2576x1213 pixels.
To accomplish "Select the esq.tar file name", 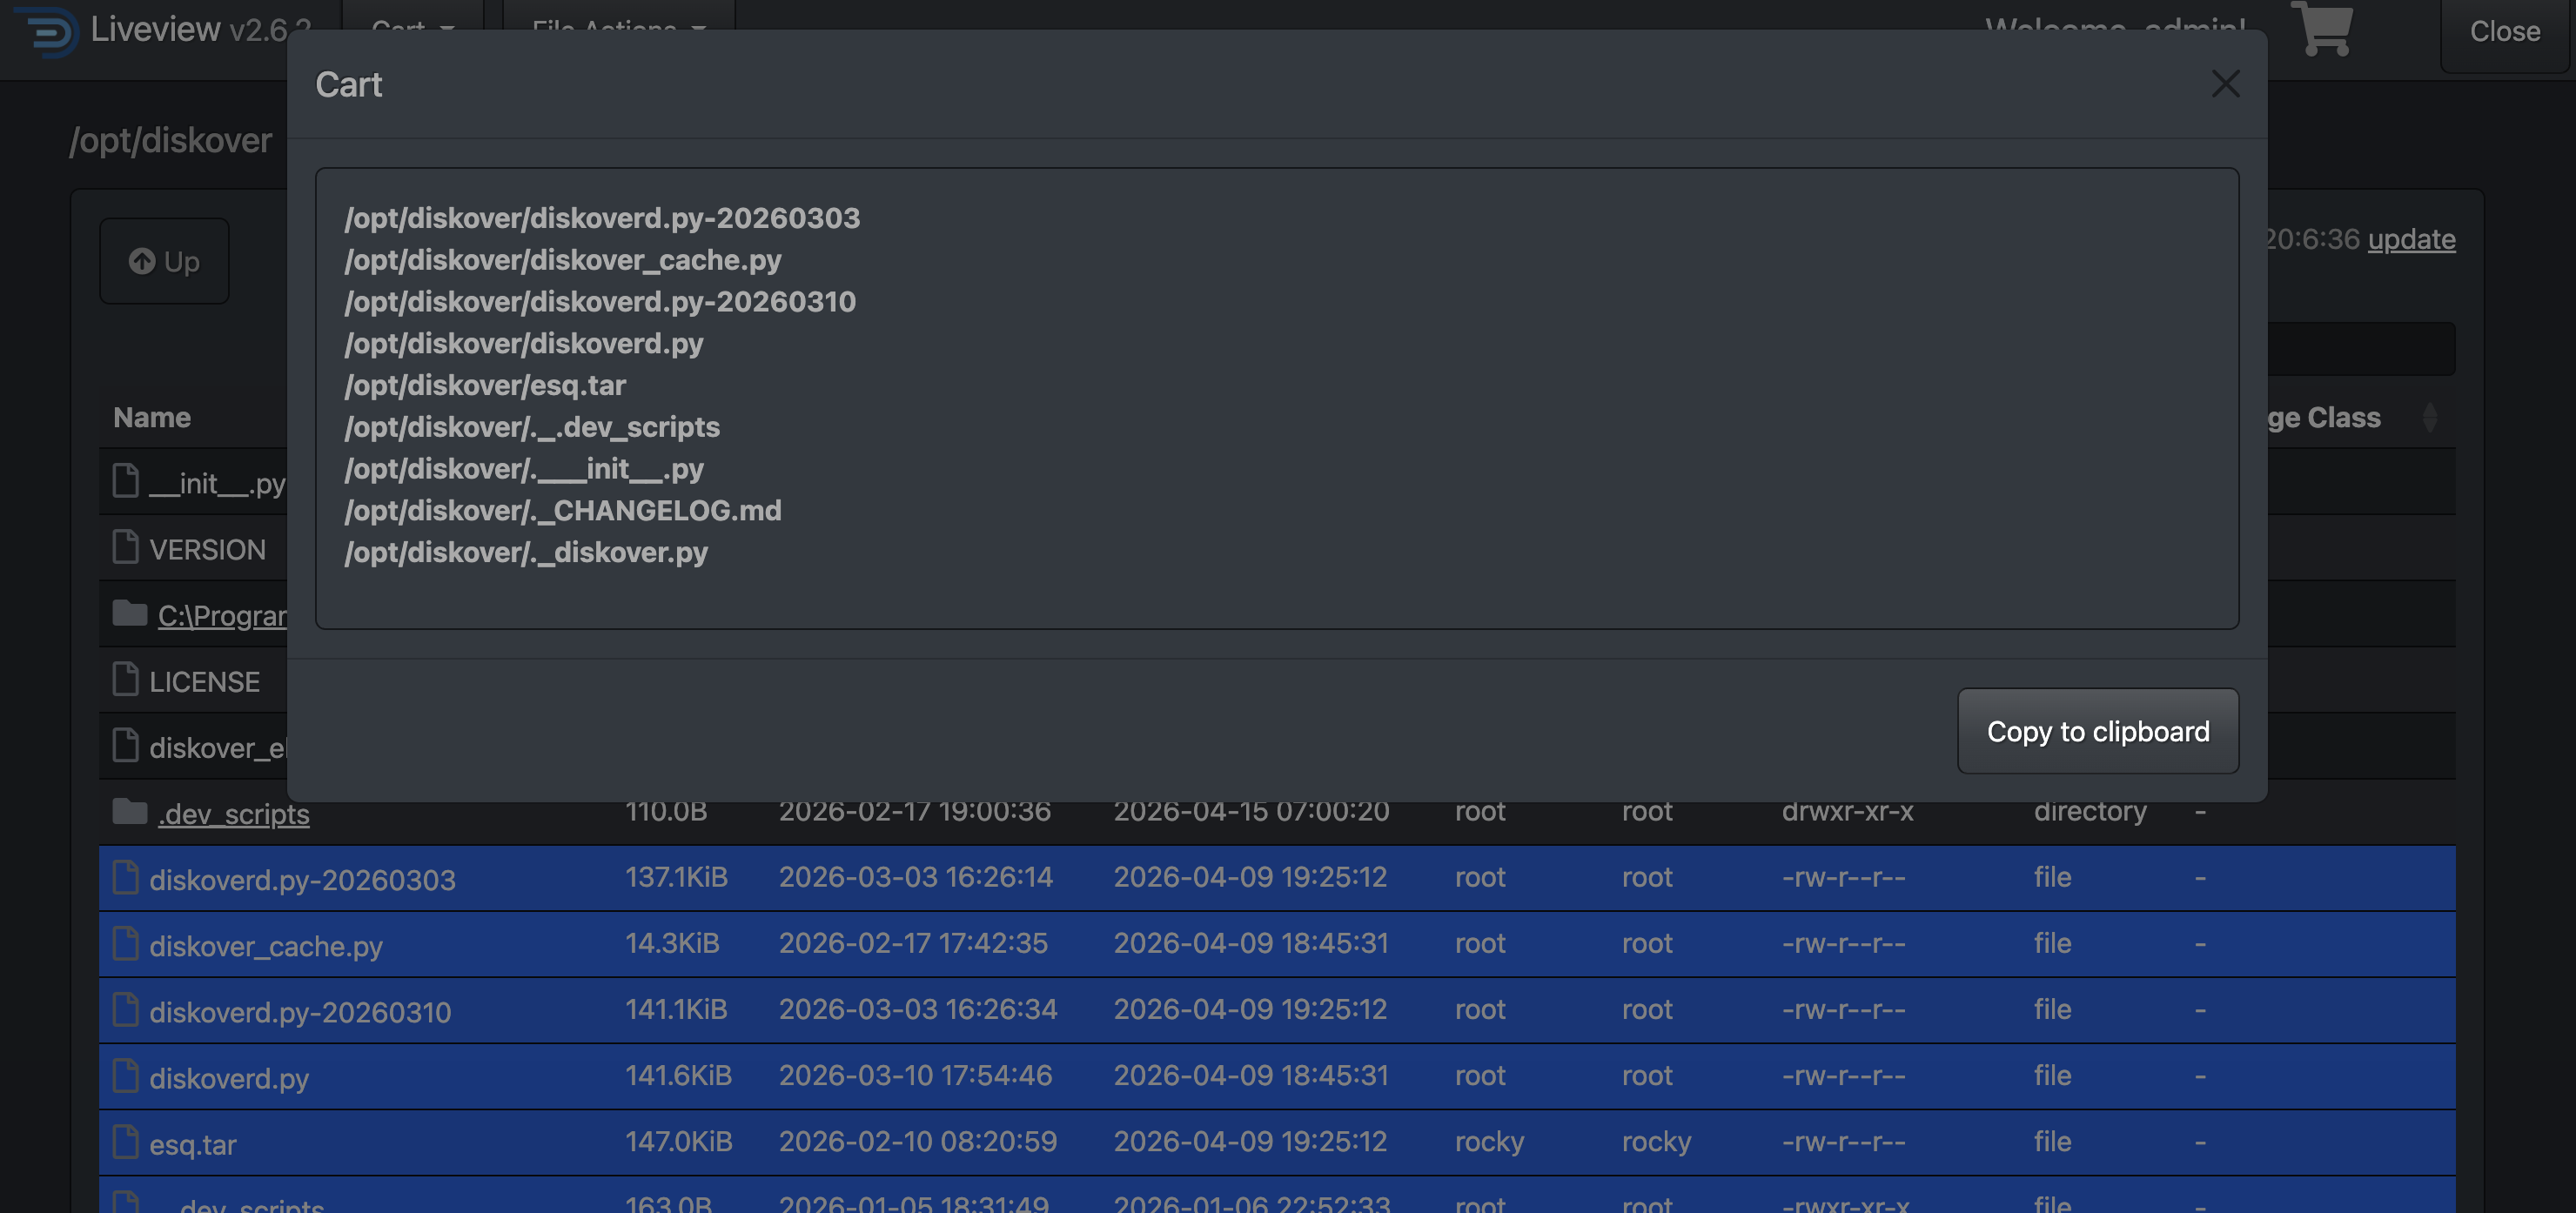I will tap(193, 1144).
